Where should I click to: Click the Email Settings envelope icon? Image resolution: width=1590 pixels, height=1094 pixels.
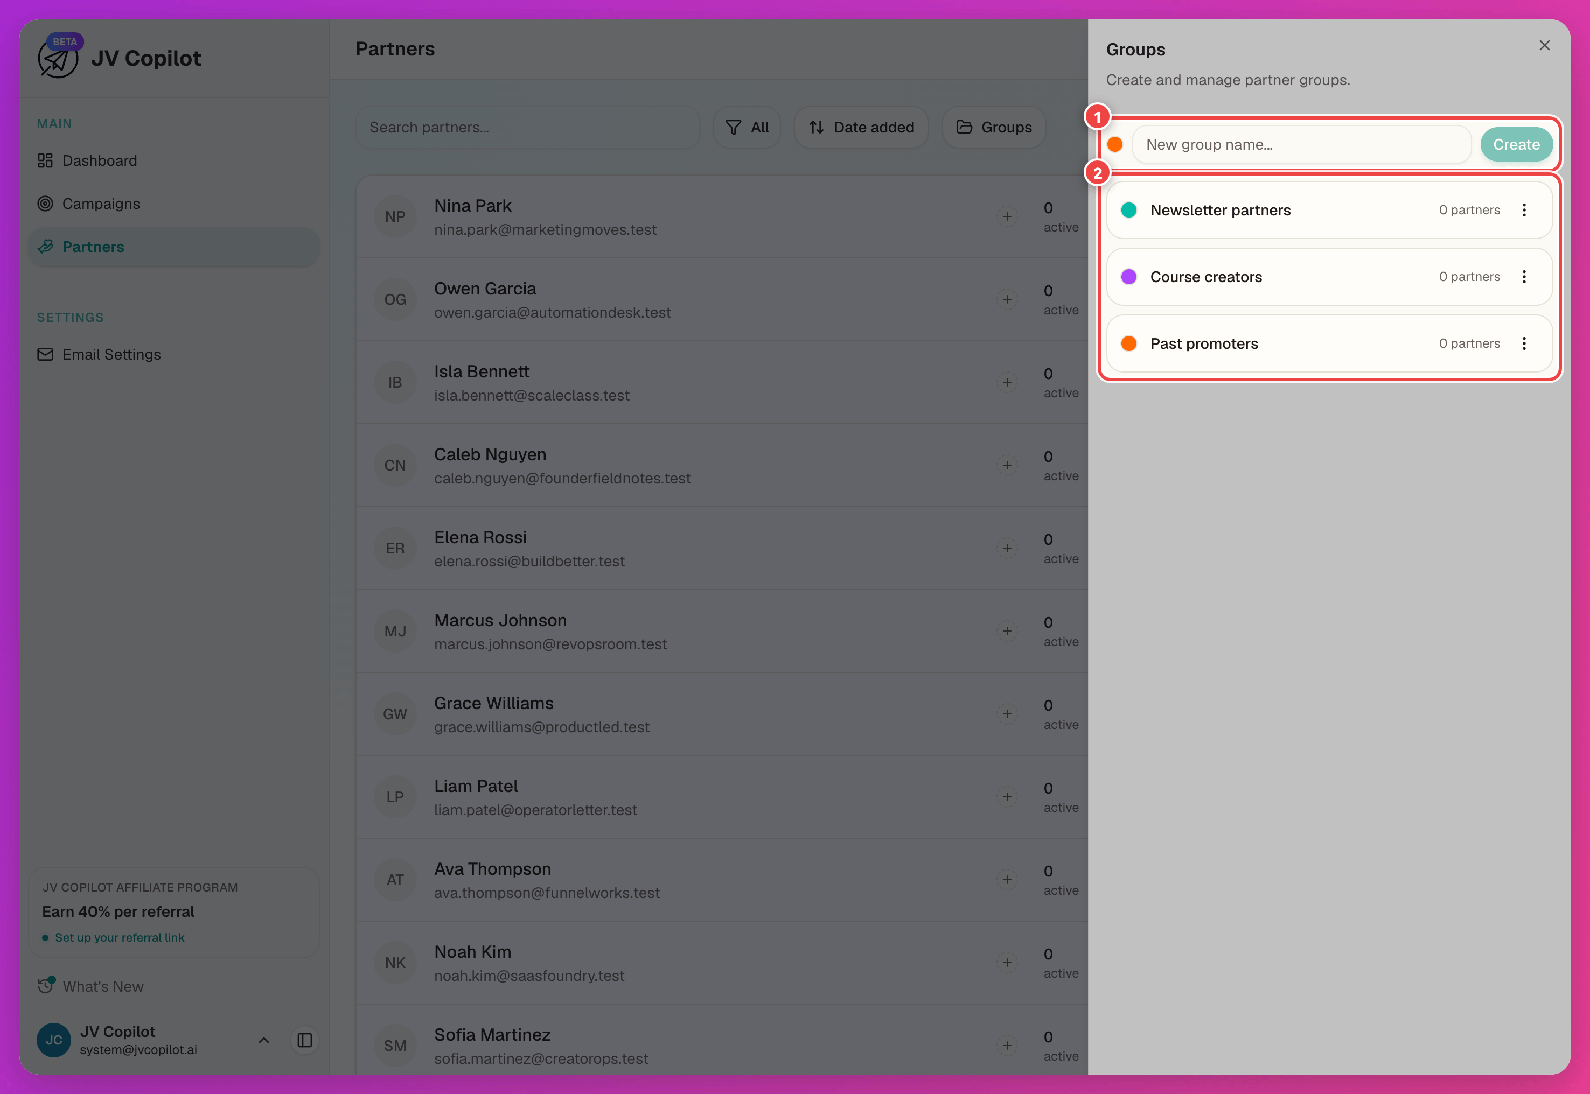[45, 354]
